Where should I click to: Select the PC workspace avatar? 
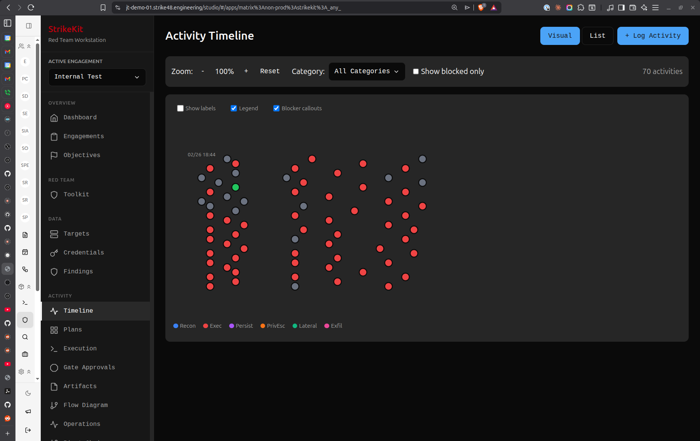click(25, 79)
